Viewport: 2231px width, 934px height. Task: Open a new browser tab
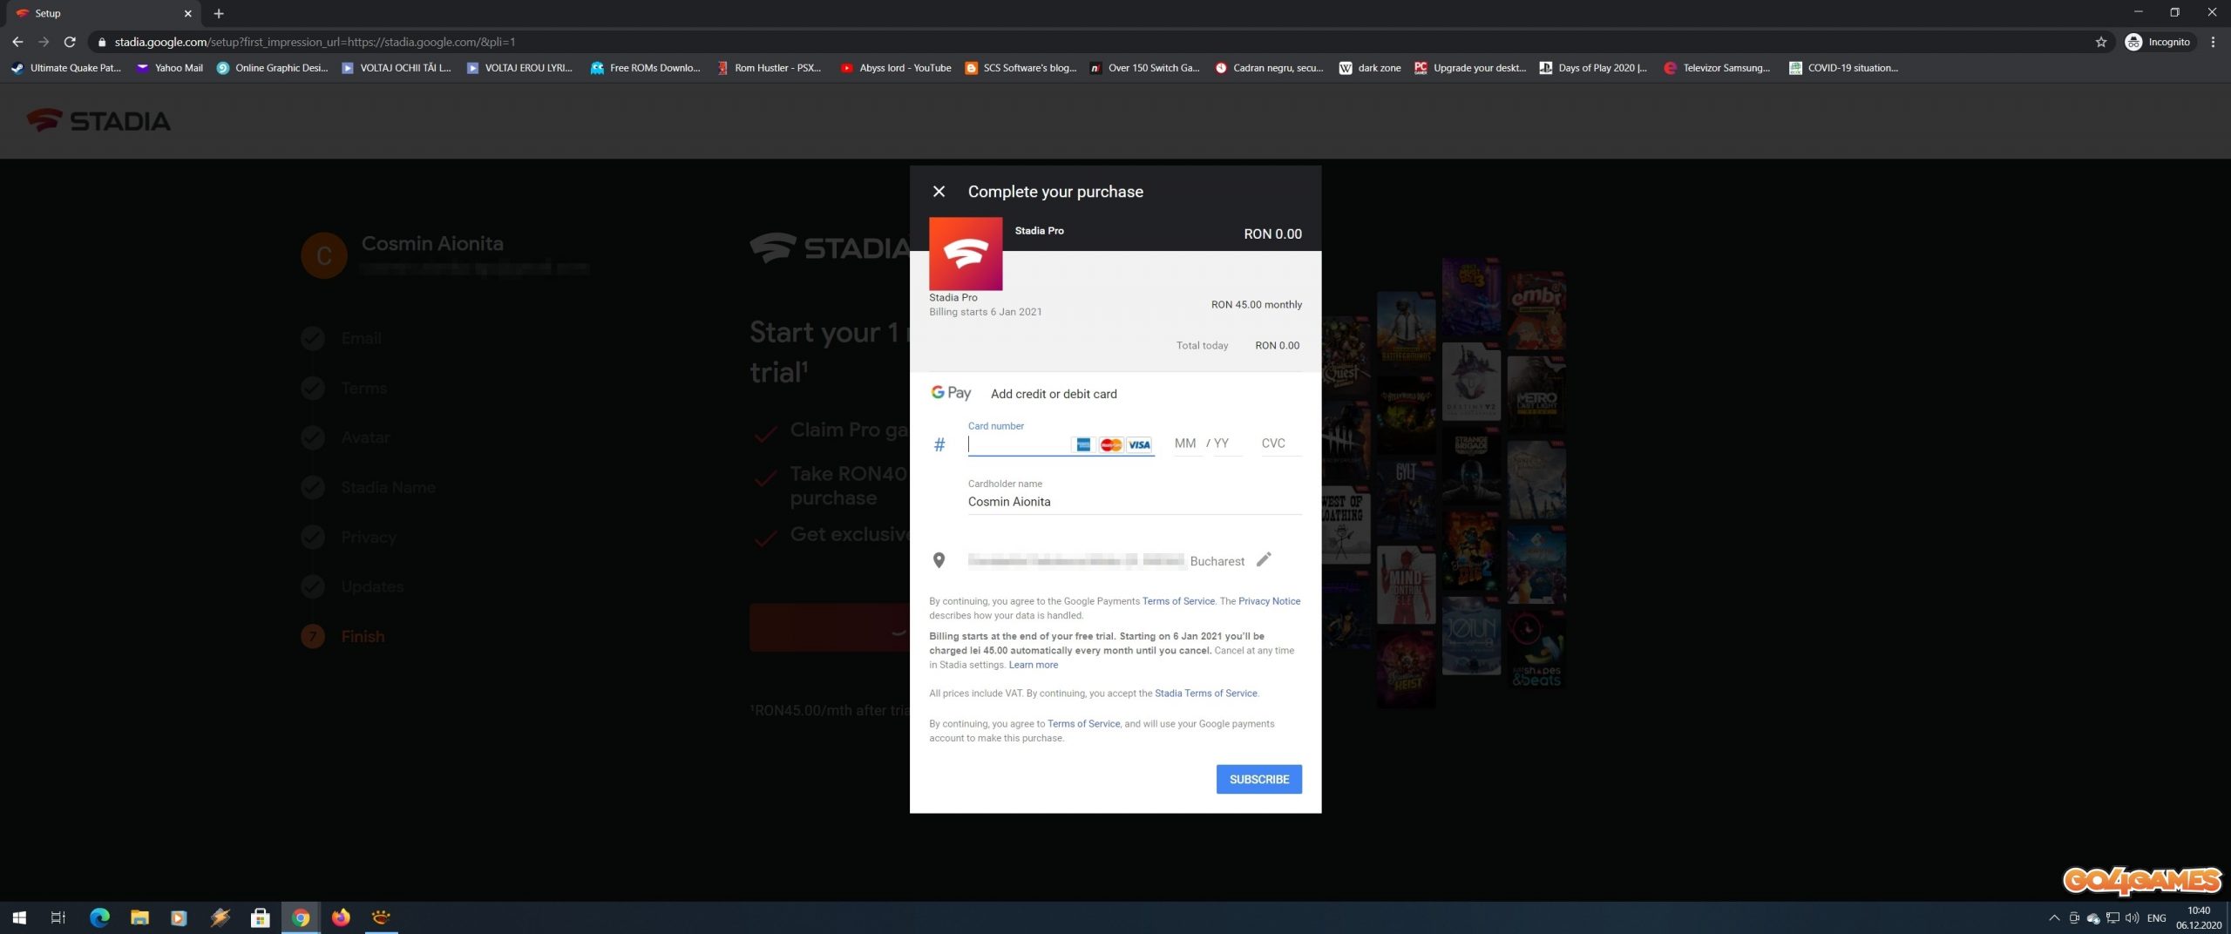tap(218, 13)
